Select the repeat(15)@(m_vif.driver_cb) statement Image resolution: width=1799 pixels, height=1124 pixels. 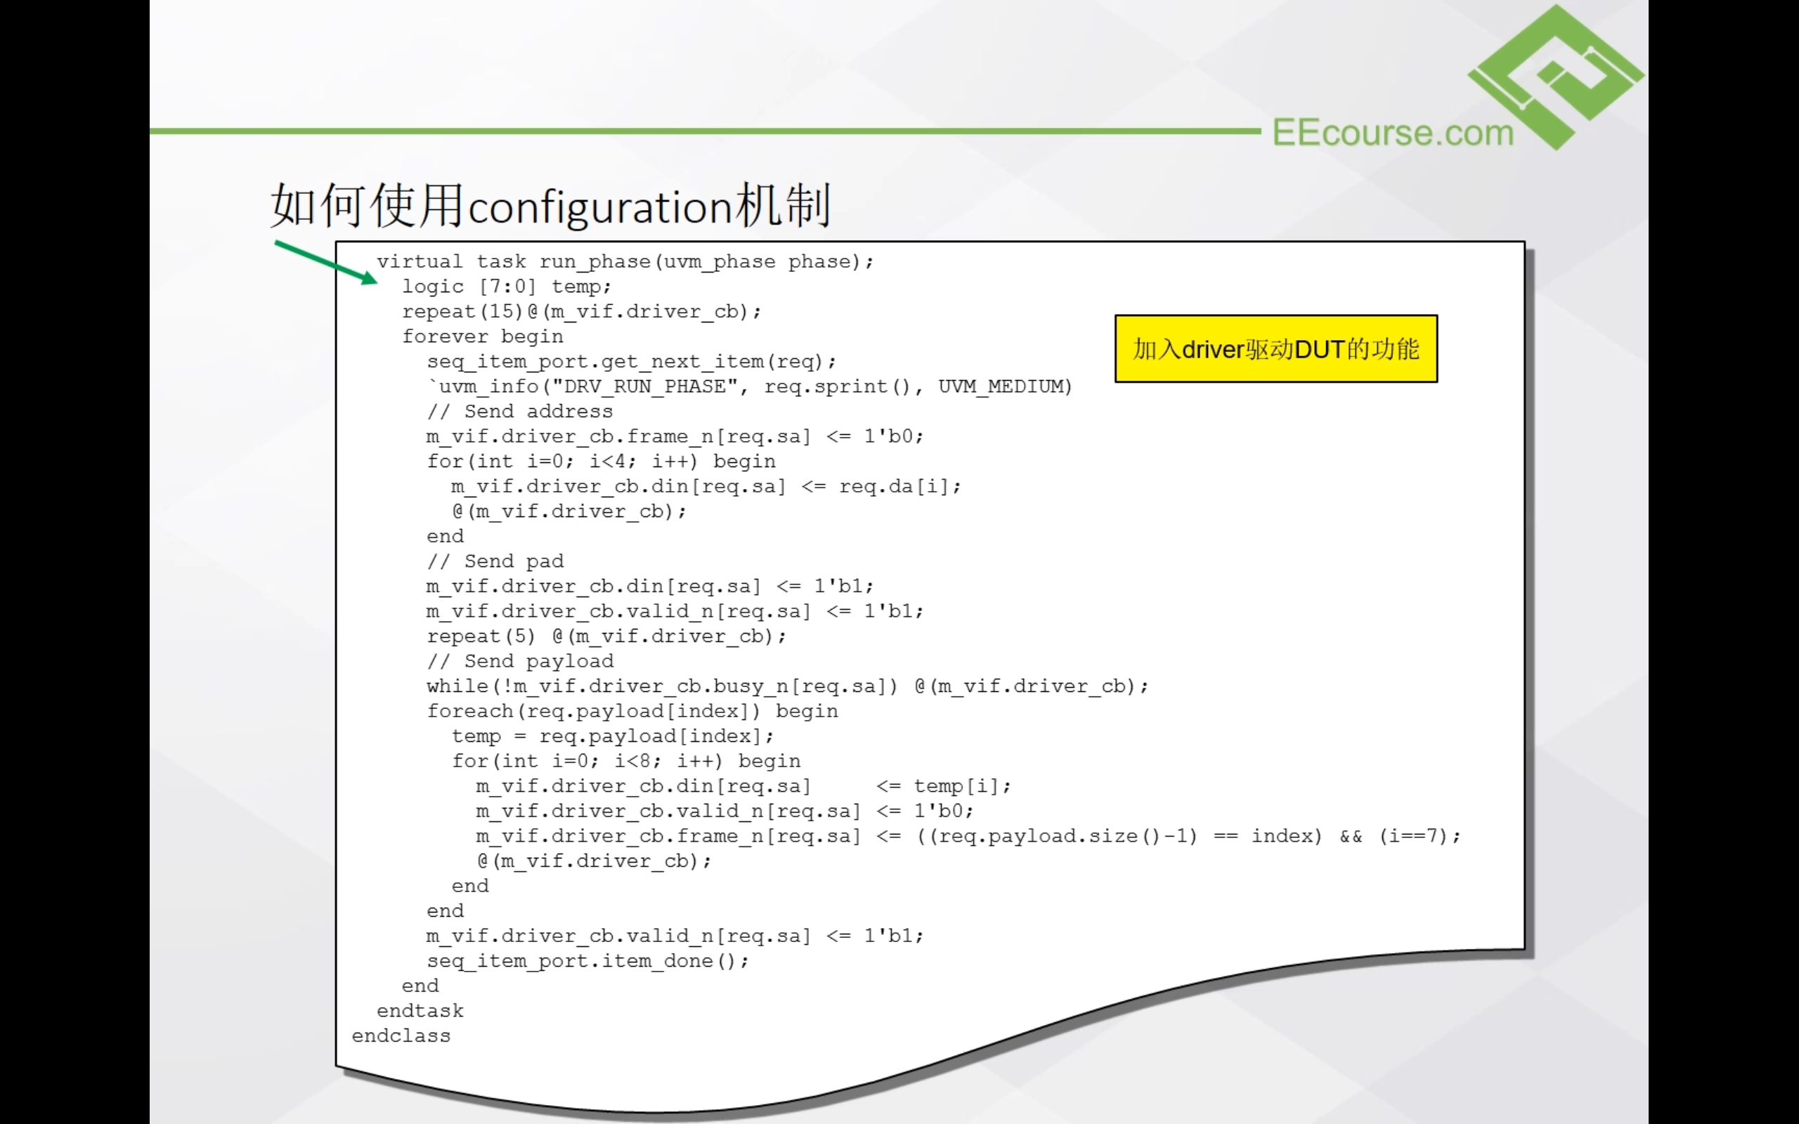(x=582, y=311)
